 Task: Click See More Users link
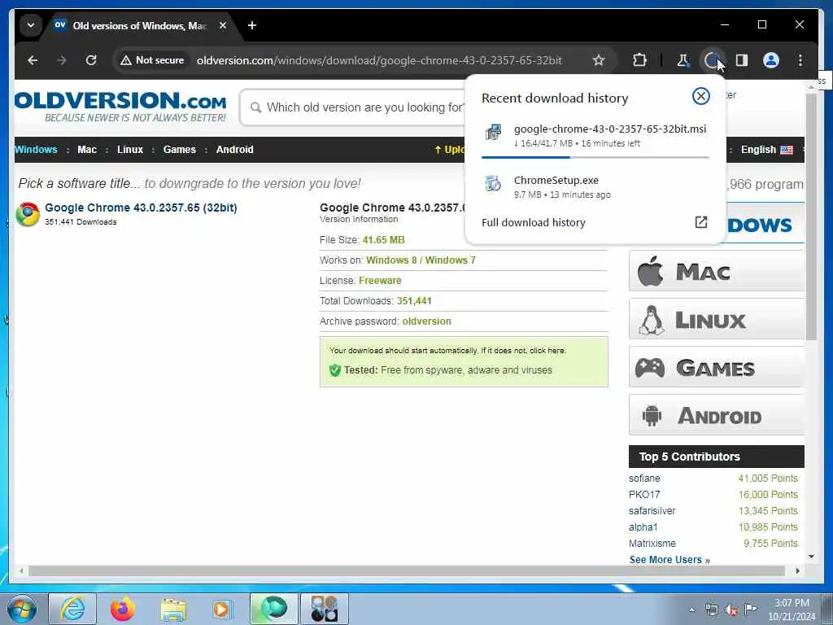pyautogui.click(x=669, y=560)
